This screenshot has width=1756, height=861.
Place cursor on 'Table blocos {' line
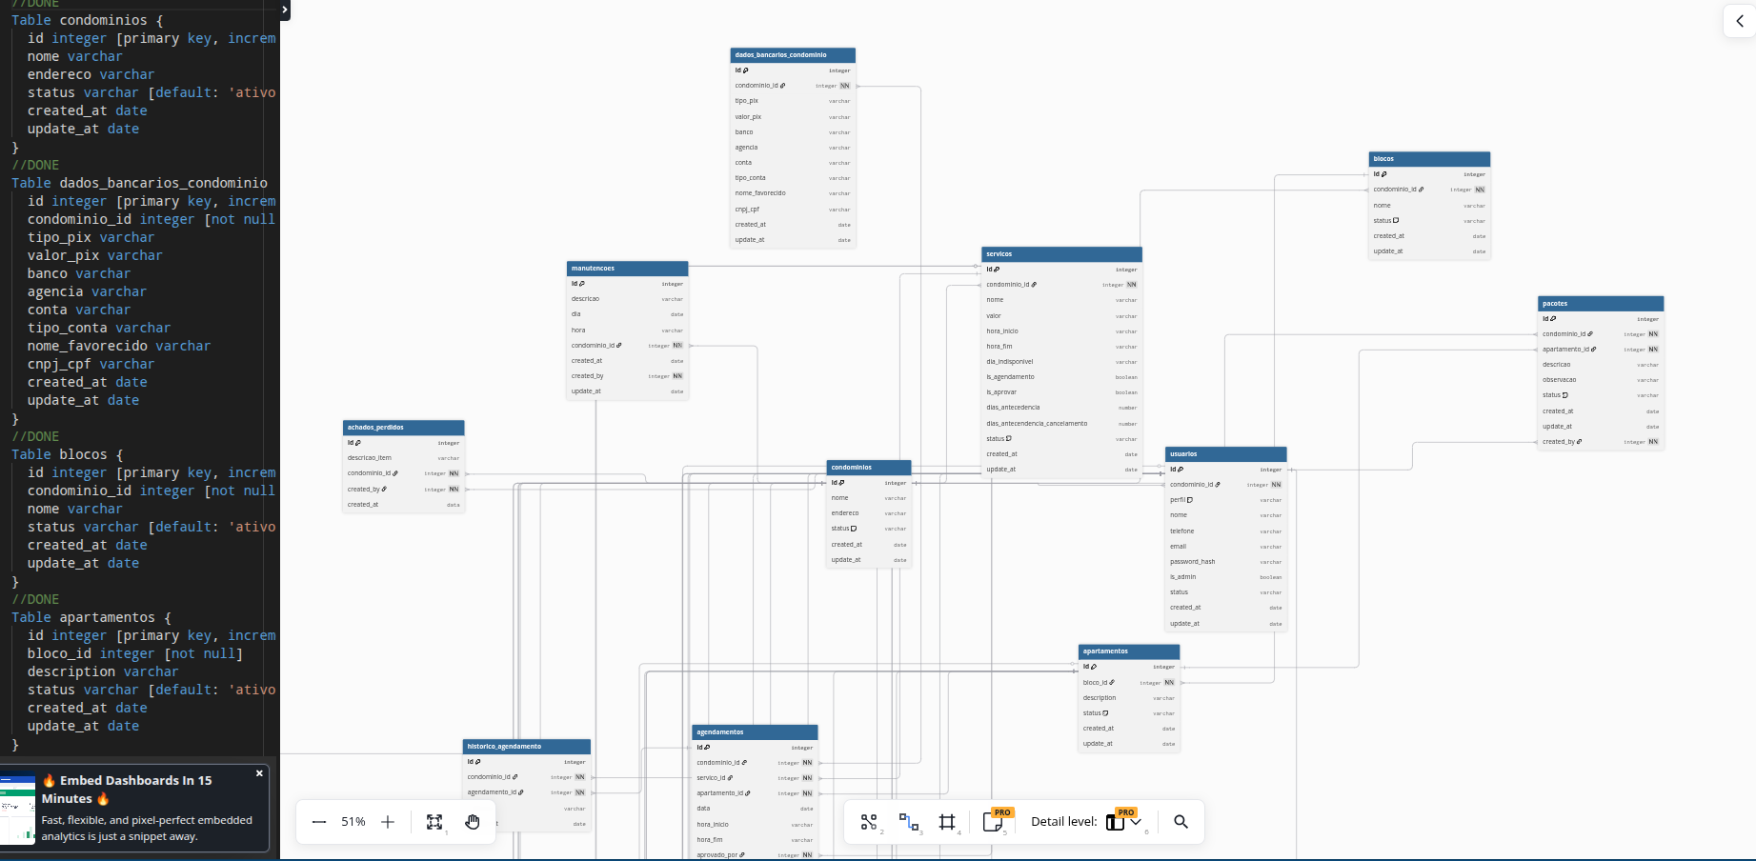(67, 454)
